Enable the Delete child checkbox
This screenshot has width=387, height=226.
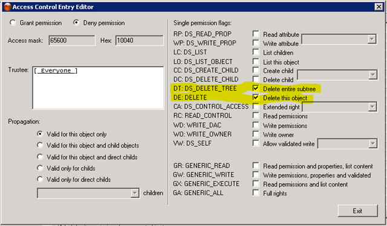click(256, 79)
